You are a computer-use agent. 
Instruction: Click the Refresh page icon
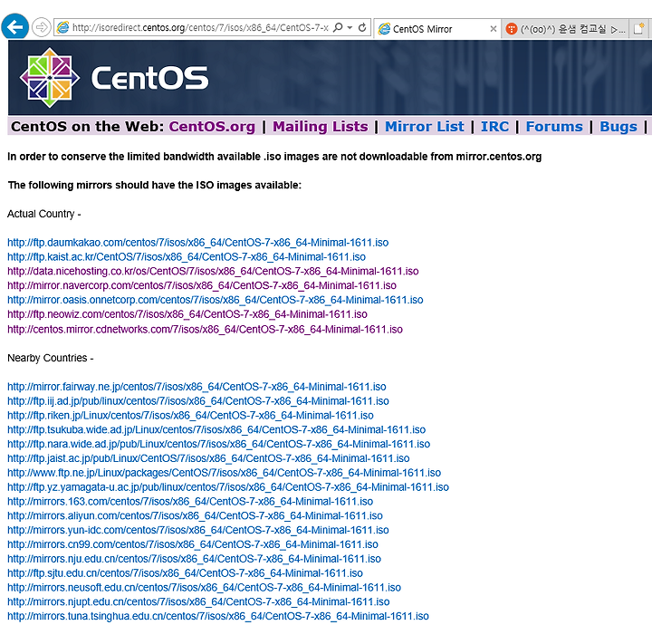[362, 27]
